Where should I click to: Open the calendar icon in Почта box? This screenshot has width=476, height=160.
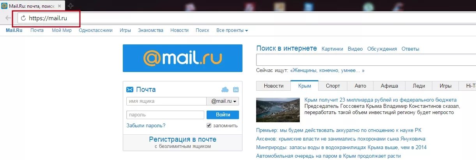coord(235,90)
